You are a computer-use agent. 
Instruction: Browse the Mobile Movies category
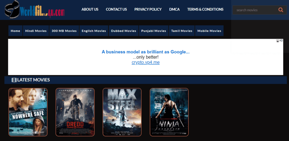209,31
